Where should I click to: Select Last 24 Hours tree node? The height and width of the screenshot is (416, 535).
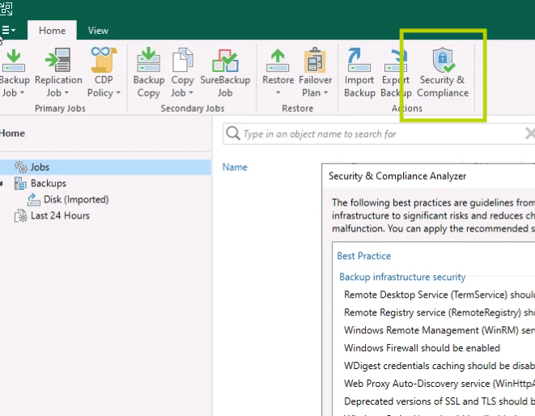(x=60, y=215)
